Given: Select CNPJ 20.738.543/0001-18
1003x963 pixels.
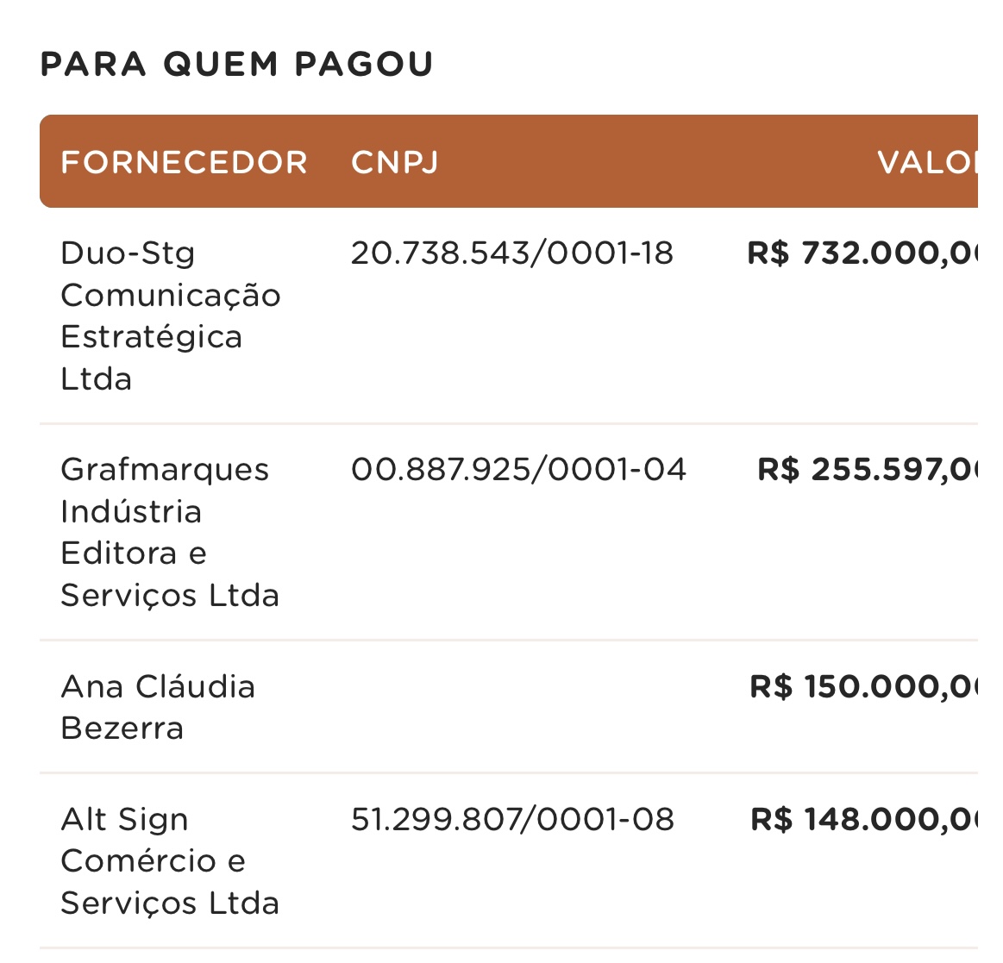Looking at the screenshot, I should pyautogui.click(x=511, y=253).
